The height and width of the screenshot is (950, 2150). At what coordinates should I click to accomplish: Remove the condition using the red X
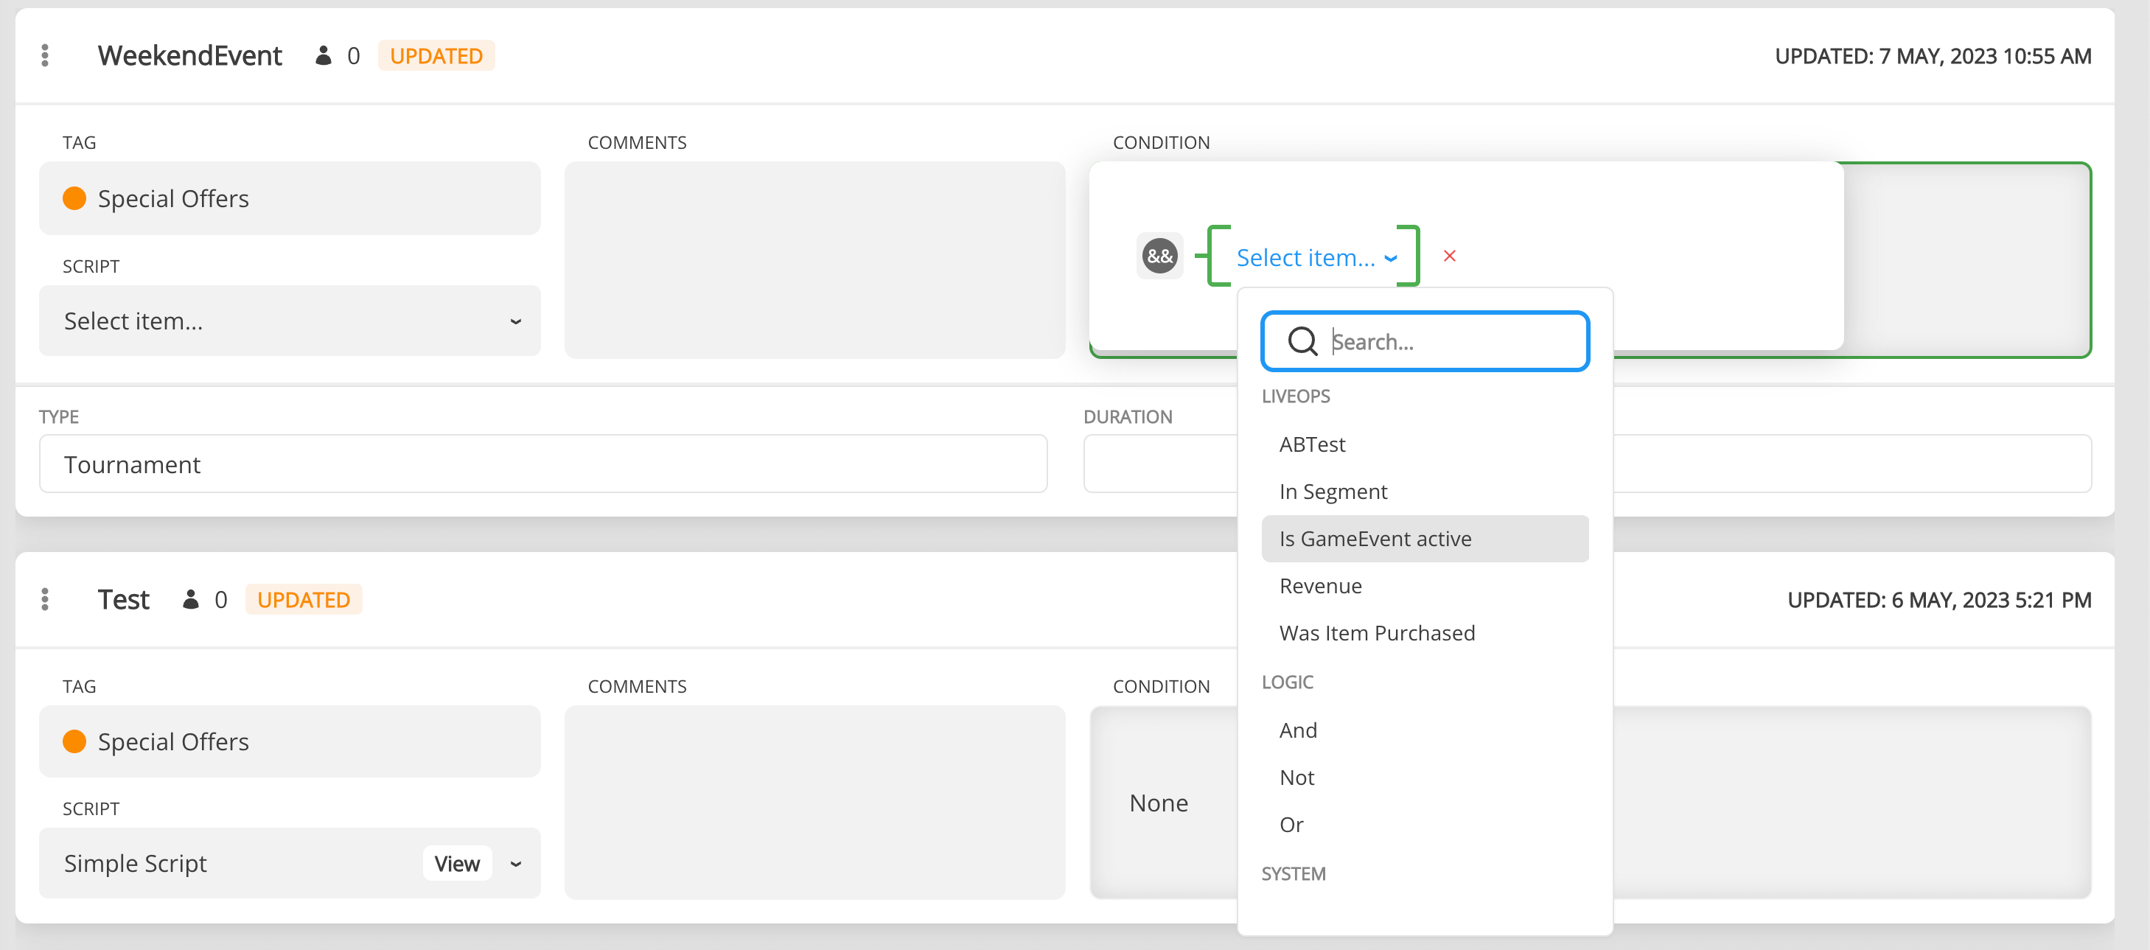[x=1451, y=256]
